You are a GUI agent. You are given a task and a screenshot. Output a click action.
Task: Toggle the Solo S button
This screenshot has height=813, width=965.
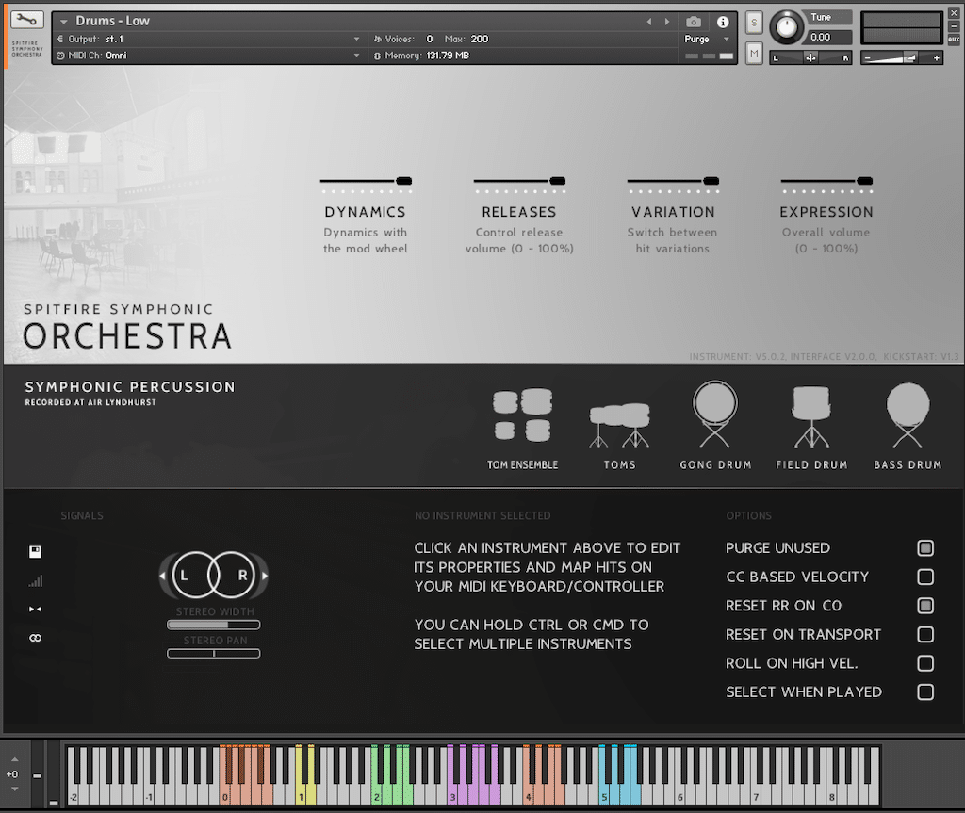pos(754,23)
